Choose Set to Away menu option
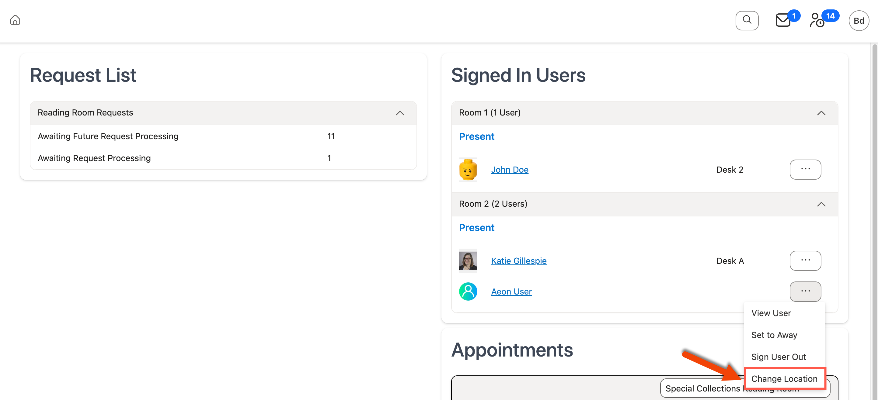Viewport: 878px width, 400px height. coord(774,335)
